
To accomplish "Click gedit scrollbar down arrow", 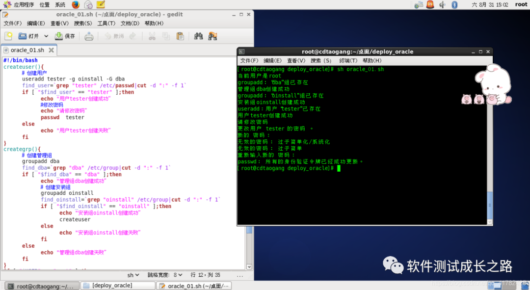I will 249,266.
